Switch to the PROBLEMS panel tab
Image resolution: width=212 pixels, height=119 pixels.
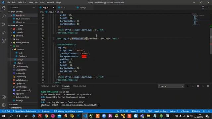tap(45, 86)
